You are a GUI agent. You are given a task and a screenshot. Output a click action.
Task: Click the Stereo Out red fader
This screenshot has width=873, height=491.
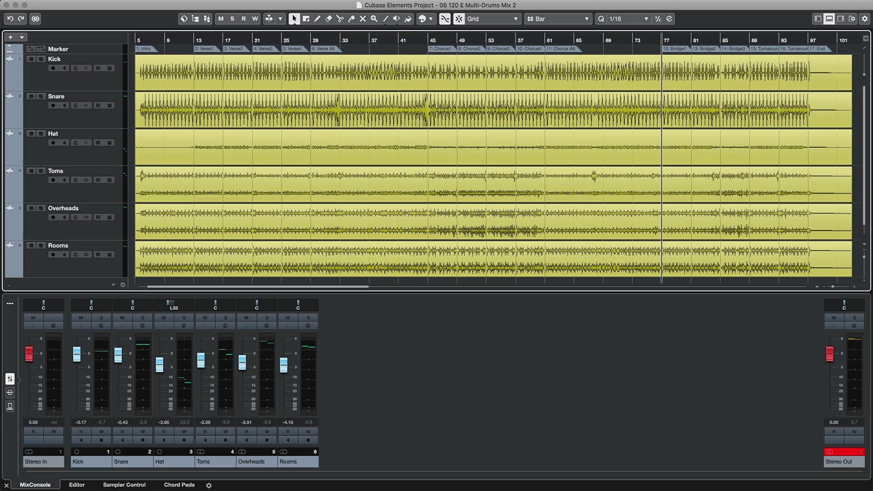click(x=830, y=354)
